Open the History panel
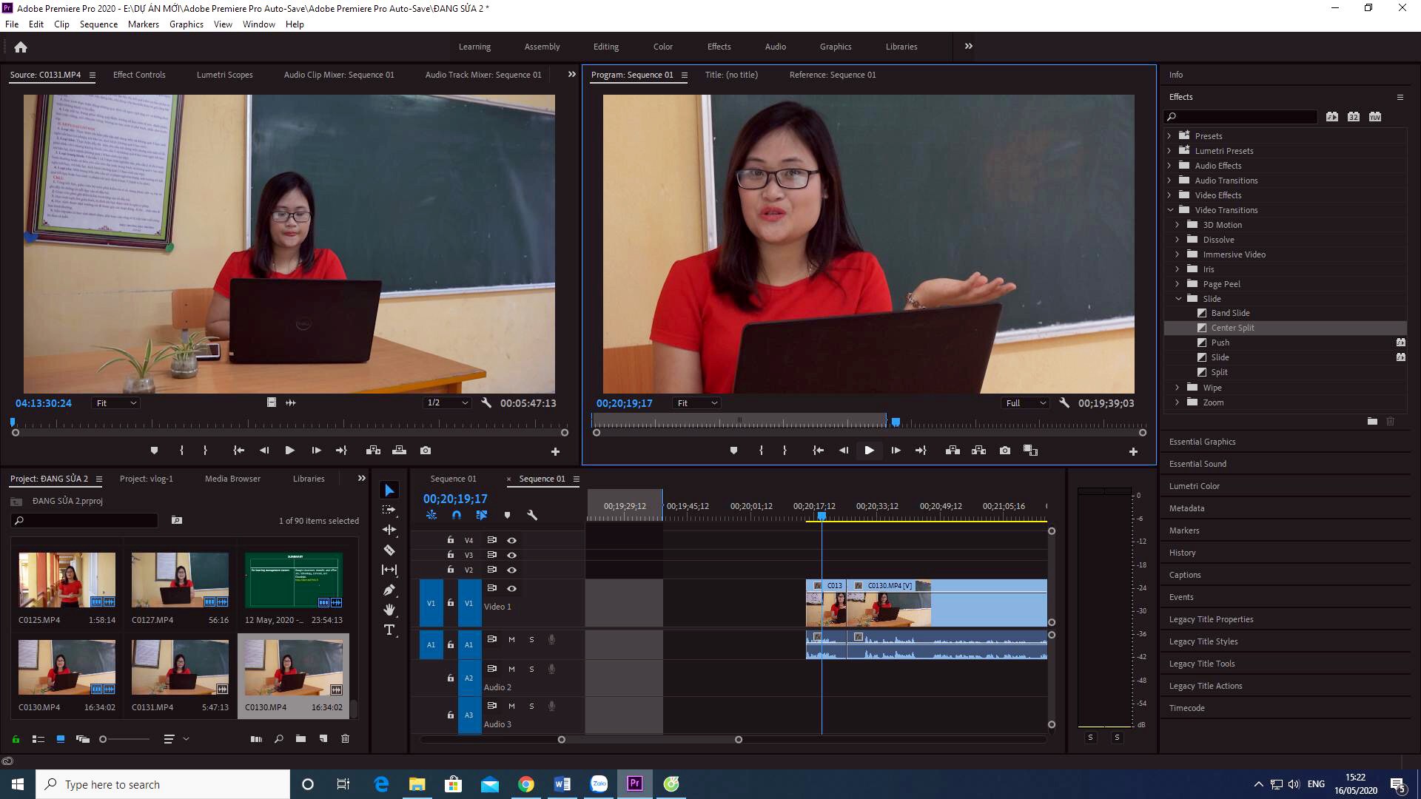Viewport: 1421px width, 799px height. click(x=1182, y=553)
